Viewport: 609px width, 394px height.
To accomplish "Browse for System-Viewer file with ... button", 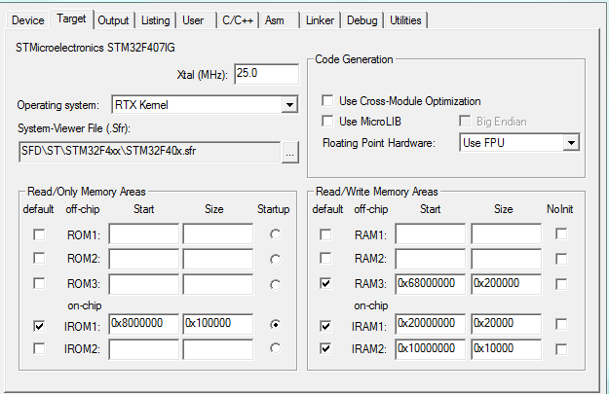I will (x=289, y=153).
